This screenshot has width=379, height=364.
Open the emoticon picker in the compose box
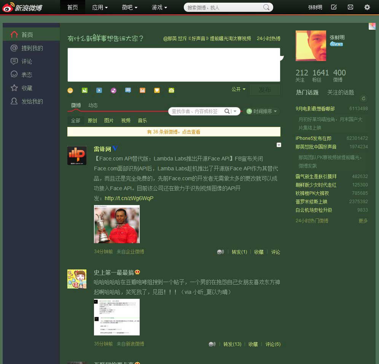[x=70, y=90]
